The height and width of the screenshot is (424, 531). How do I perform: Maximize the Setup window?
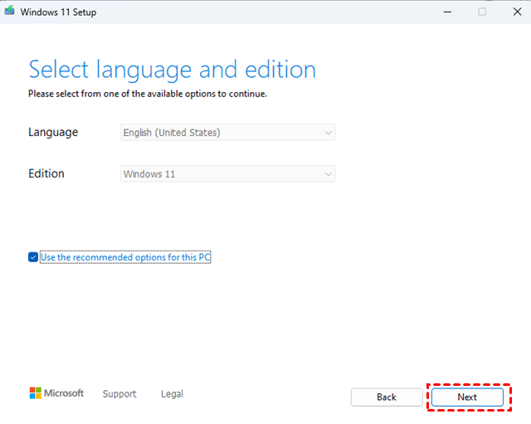(x=482, y=12)
